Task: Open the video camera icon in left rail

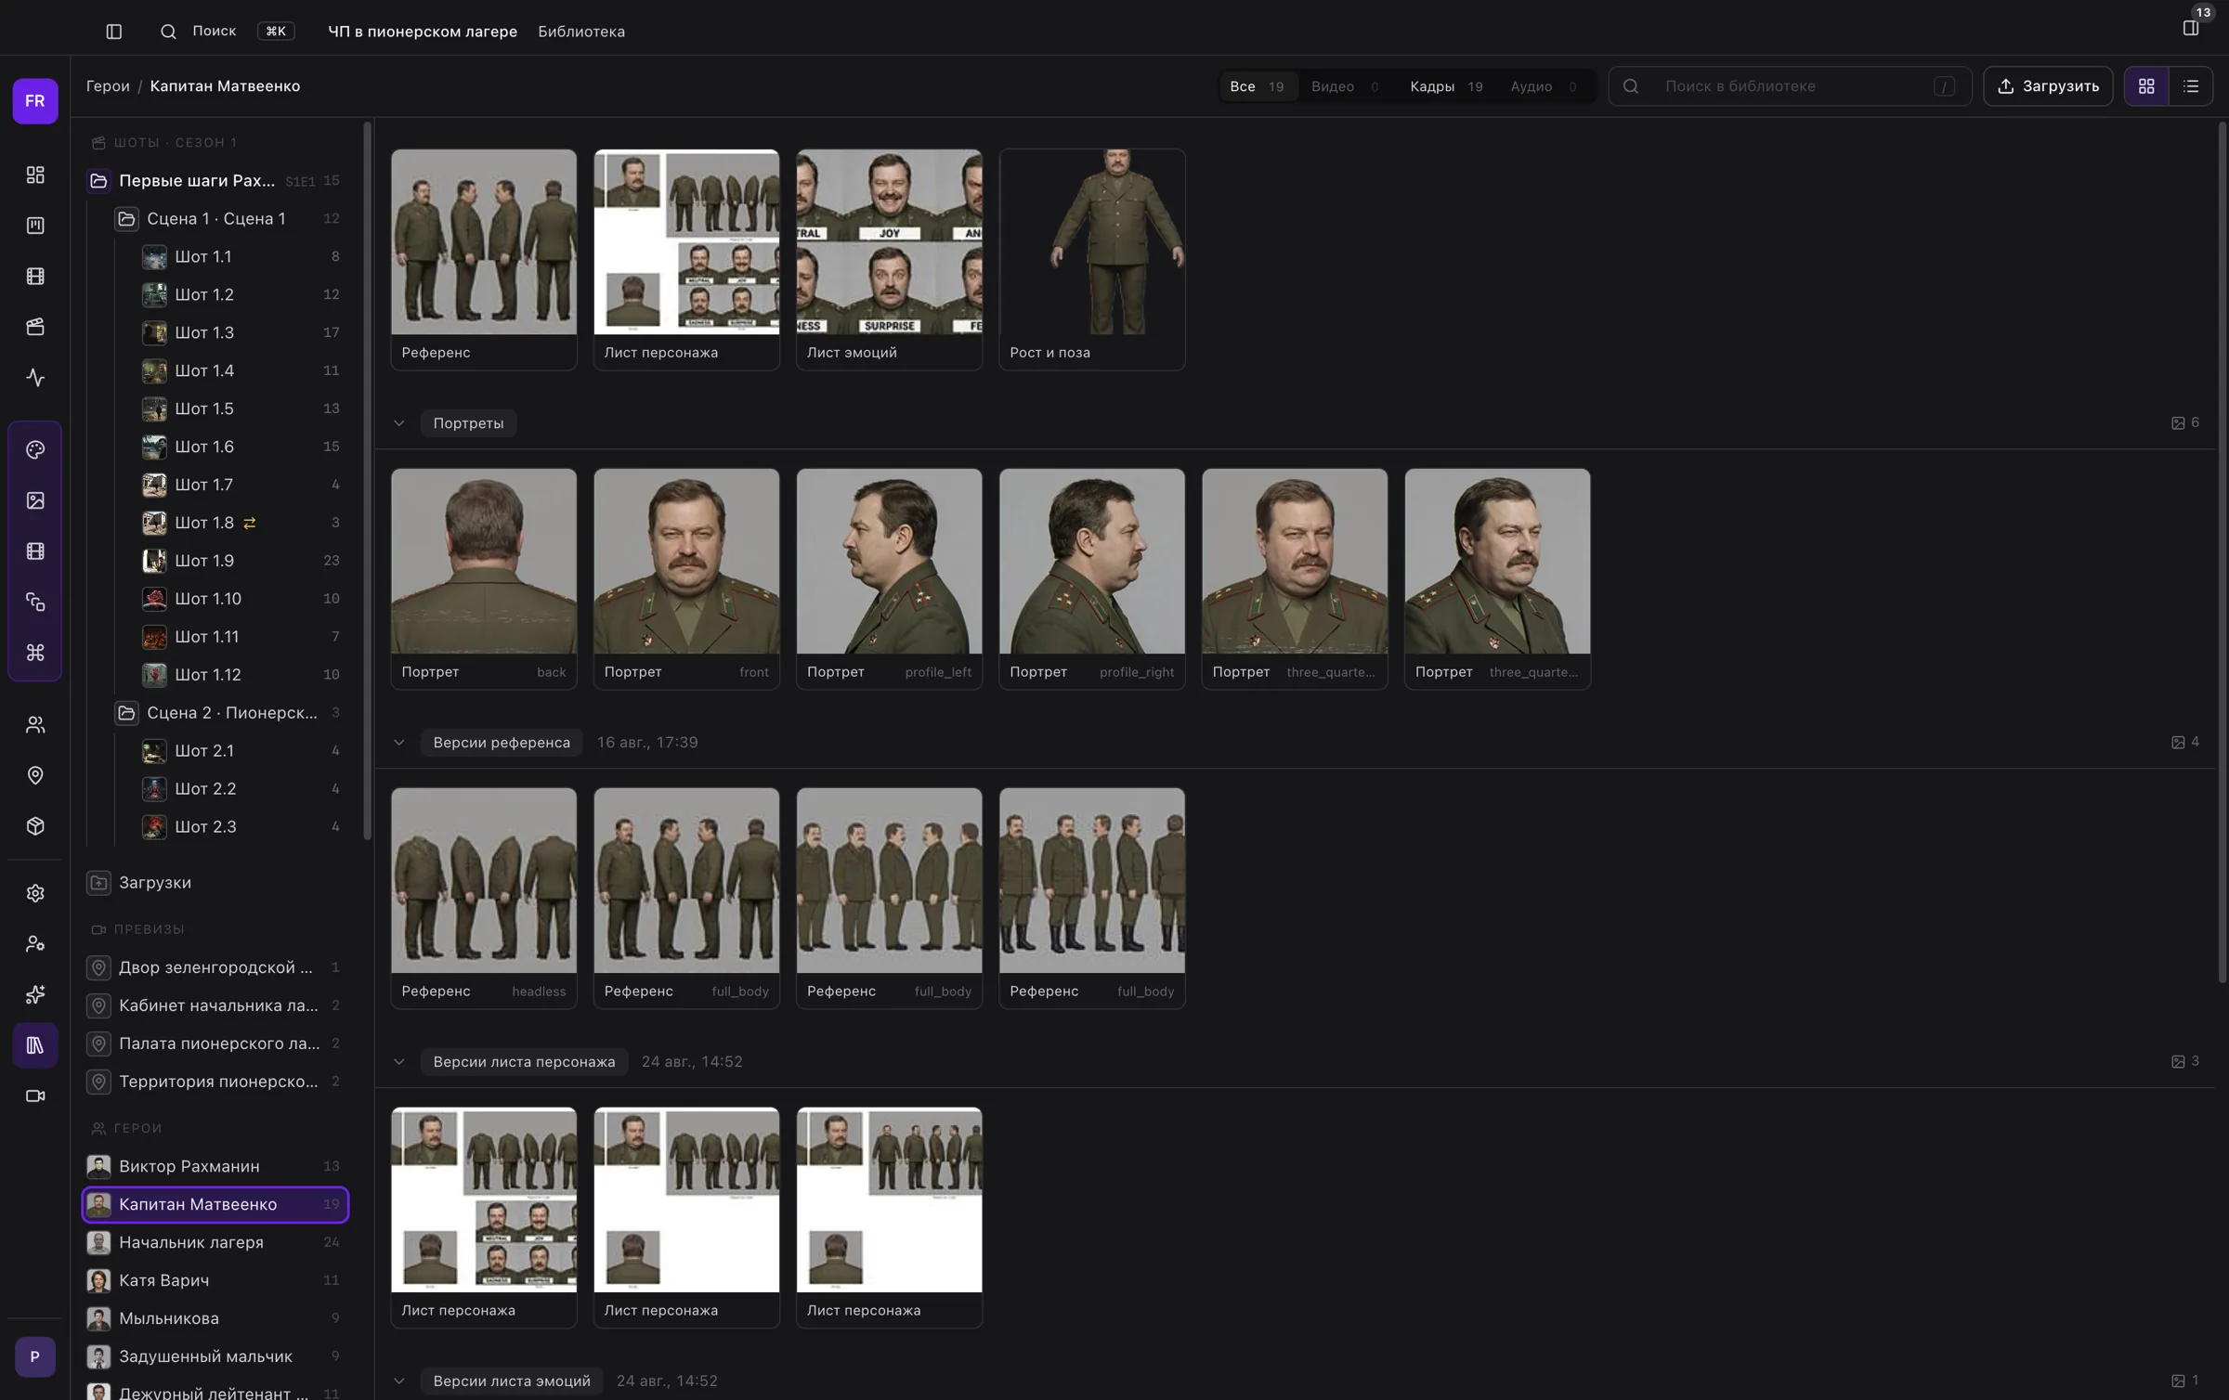Action: pyautogui.click(x=35, y=1096)
